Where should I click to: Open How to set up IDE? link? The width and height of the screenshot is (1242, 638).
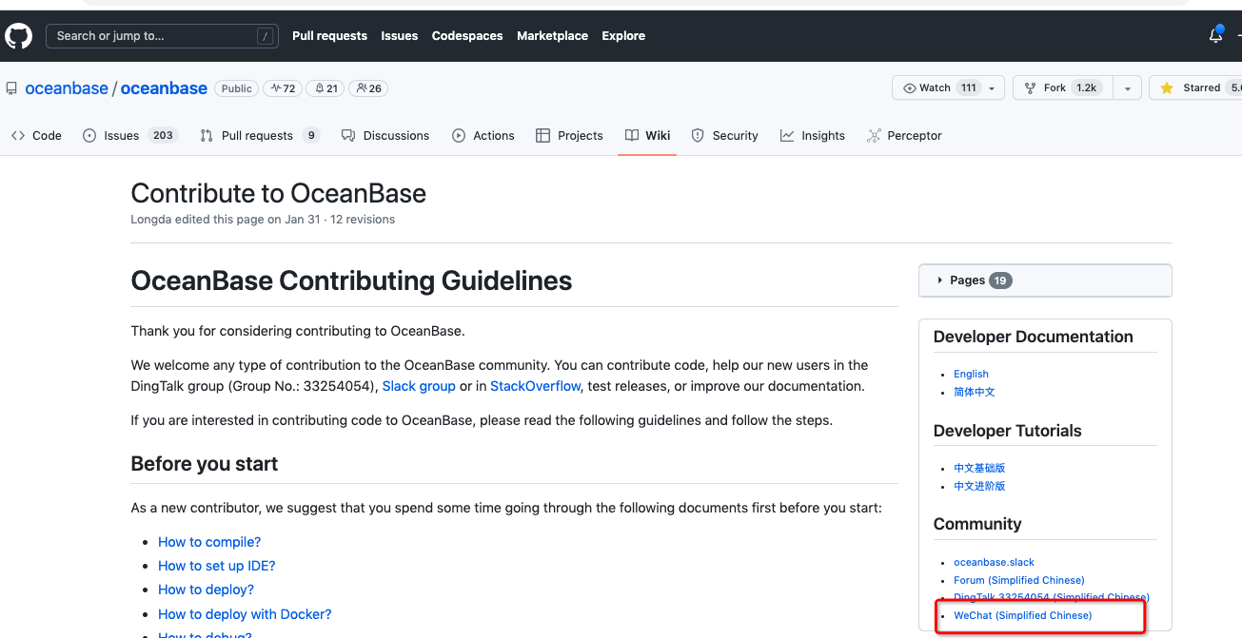[217, 566]
